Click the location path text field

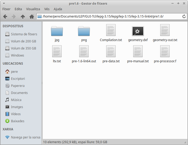click(x=111, y=16)
